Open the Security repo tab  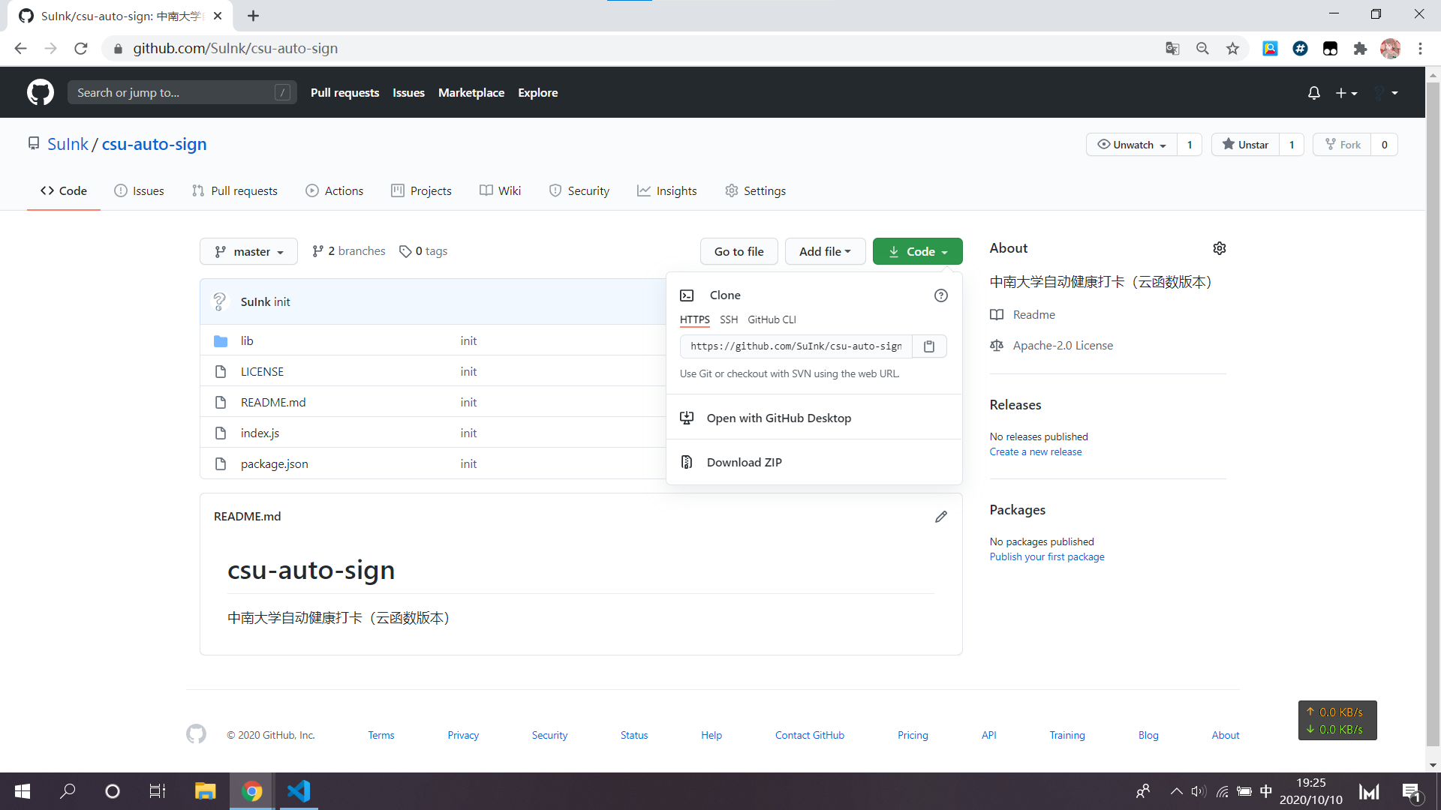tap(579, 191)
